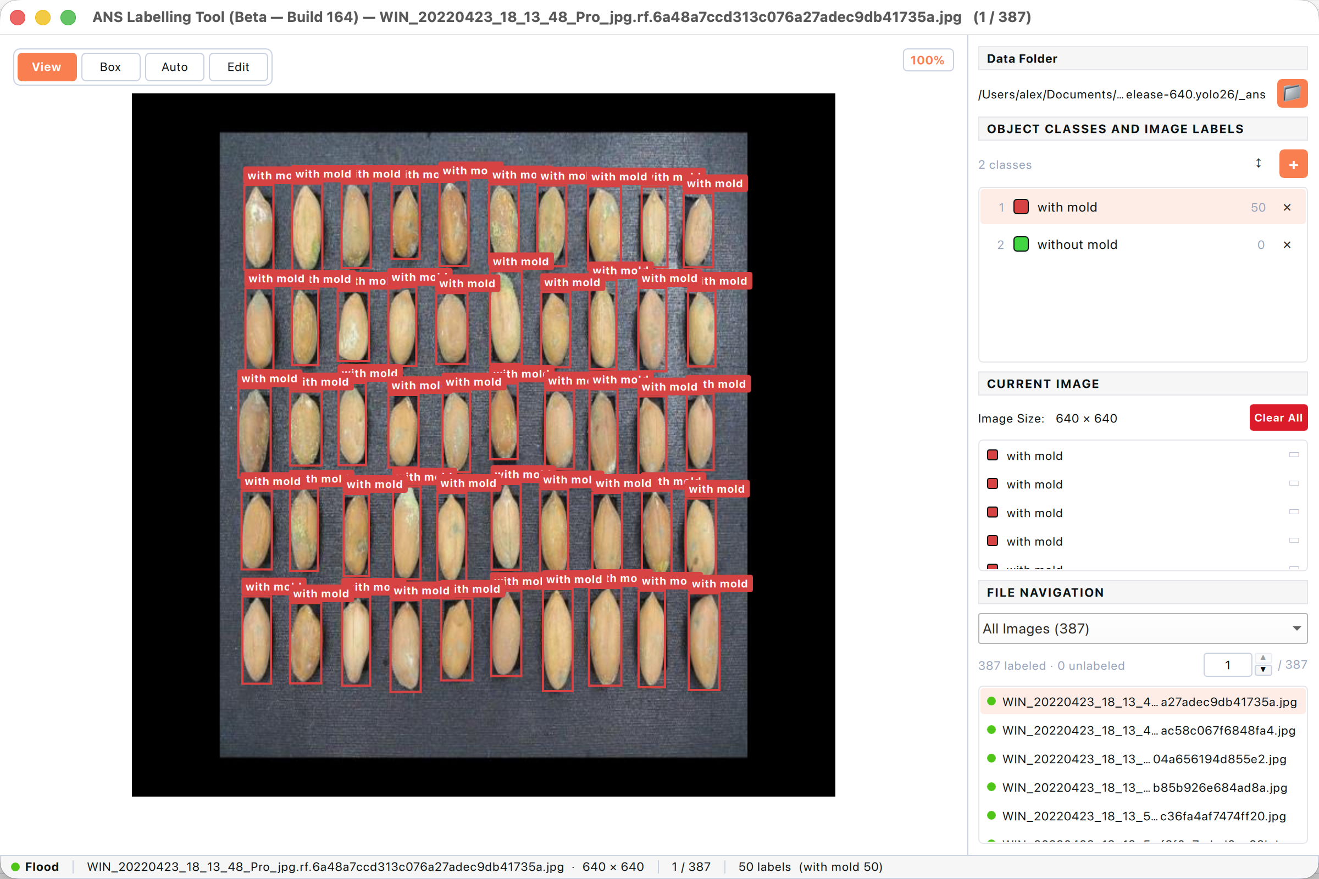The width and height of the screenshot is (1319, 879).
Task: Switch to Edit mode
Action: tap(239, 66)
